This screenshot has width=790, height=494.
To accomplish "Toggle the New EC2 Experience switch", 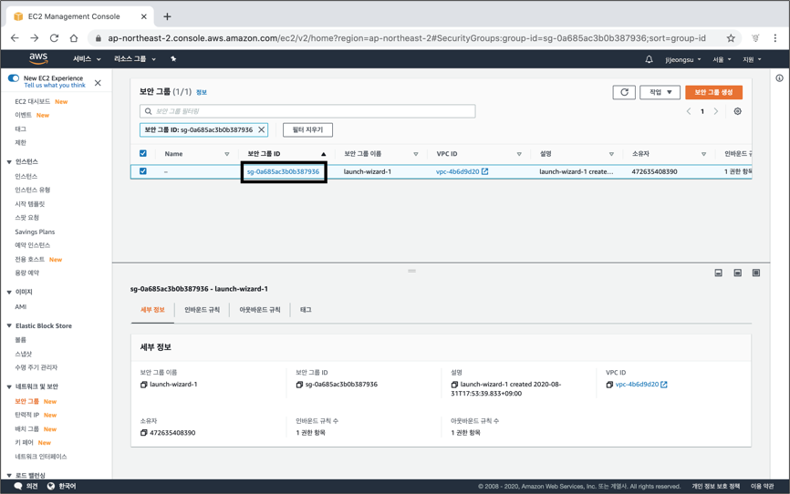I will tap(14, 78).
